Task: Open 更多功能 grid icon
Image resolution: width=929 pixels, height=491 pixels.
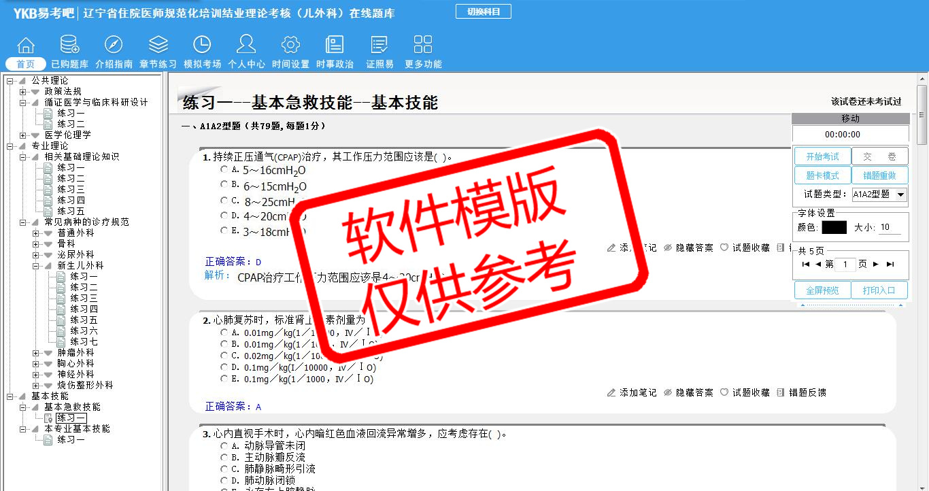Action: pyautogui.click(x=423, y=46)
